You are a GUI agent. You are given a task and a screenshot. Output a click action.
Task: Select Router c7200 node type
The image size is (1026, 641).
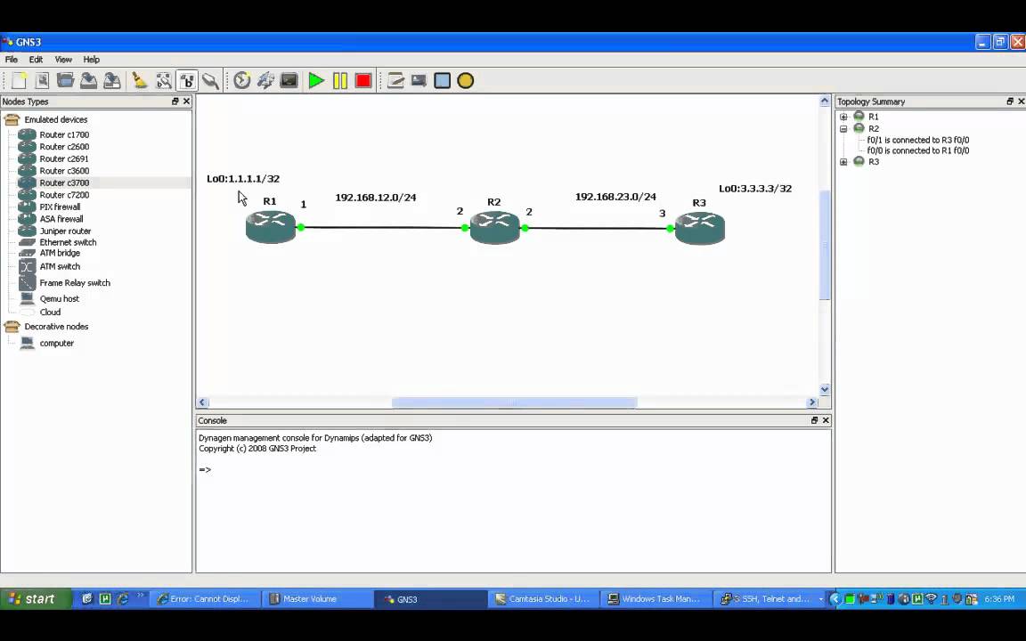(x=64, y=195)
